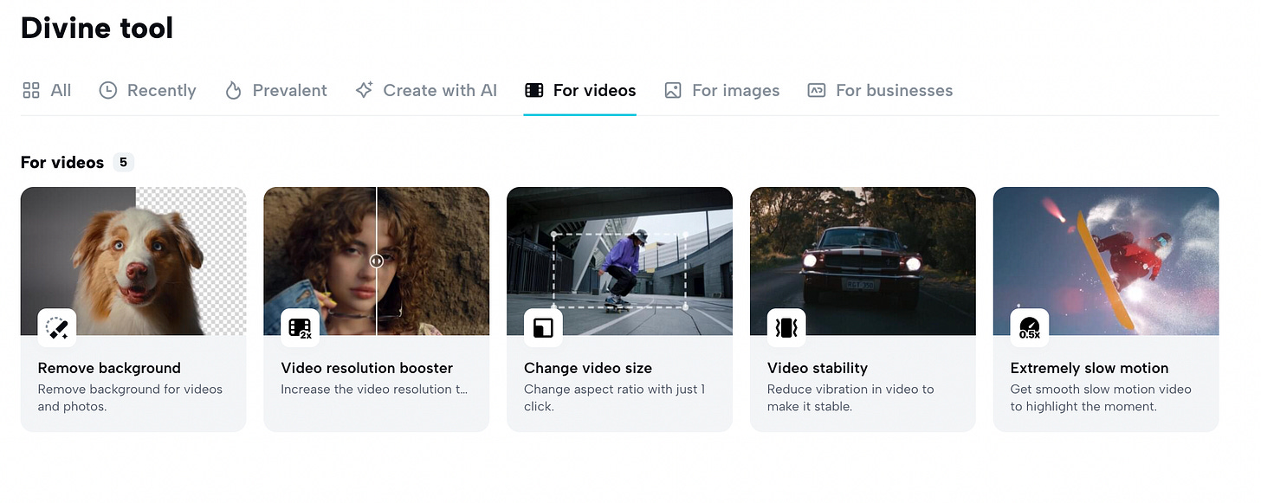Viewport: 1261px width, 503px height.
Task: Click the skateboarder Change video size thumbnail
Action: click(619, 260)
